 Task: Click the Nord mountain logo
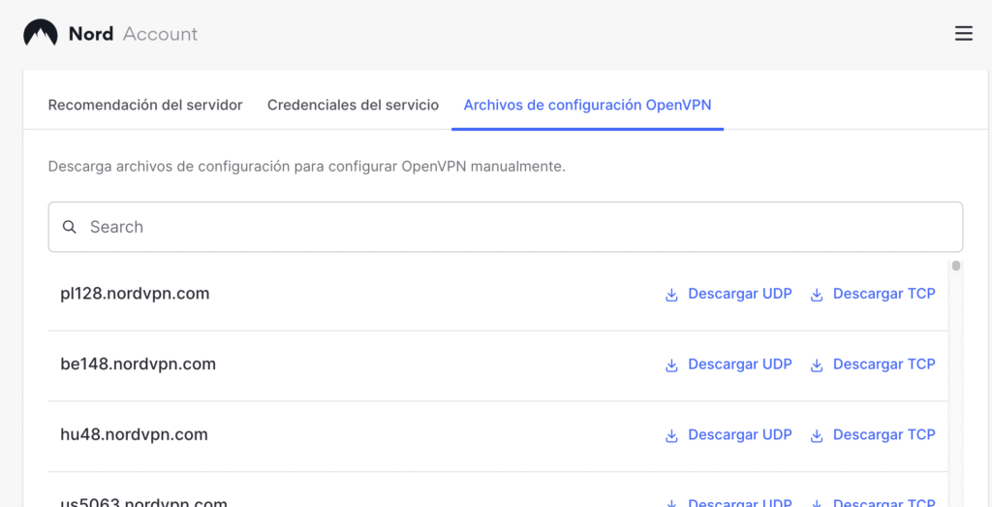[x=41, y=33]
